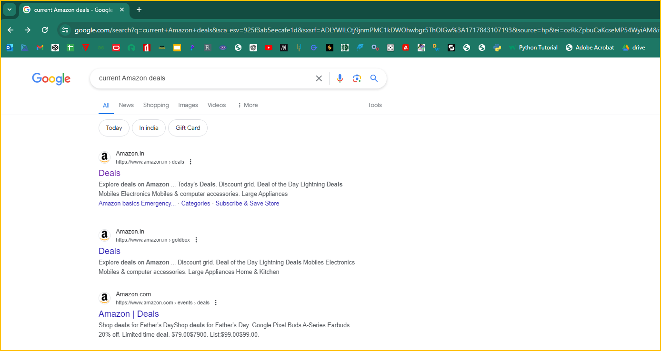Click the Subscribe & Save Store link
Viewport: 661px width, 351px height.
point(247,203)
